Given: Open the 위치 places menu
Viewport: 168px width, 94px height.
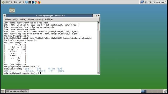Looking at the screenshot, I should click(15, 2).
